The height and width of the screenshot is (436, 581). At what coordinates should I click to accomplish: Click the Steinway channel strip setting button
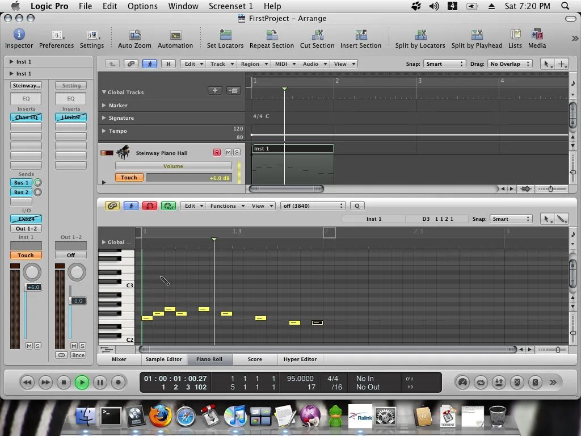click(26, 86)
